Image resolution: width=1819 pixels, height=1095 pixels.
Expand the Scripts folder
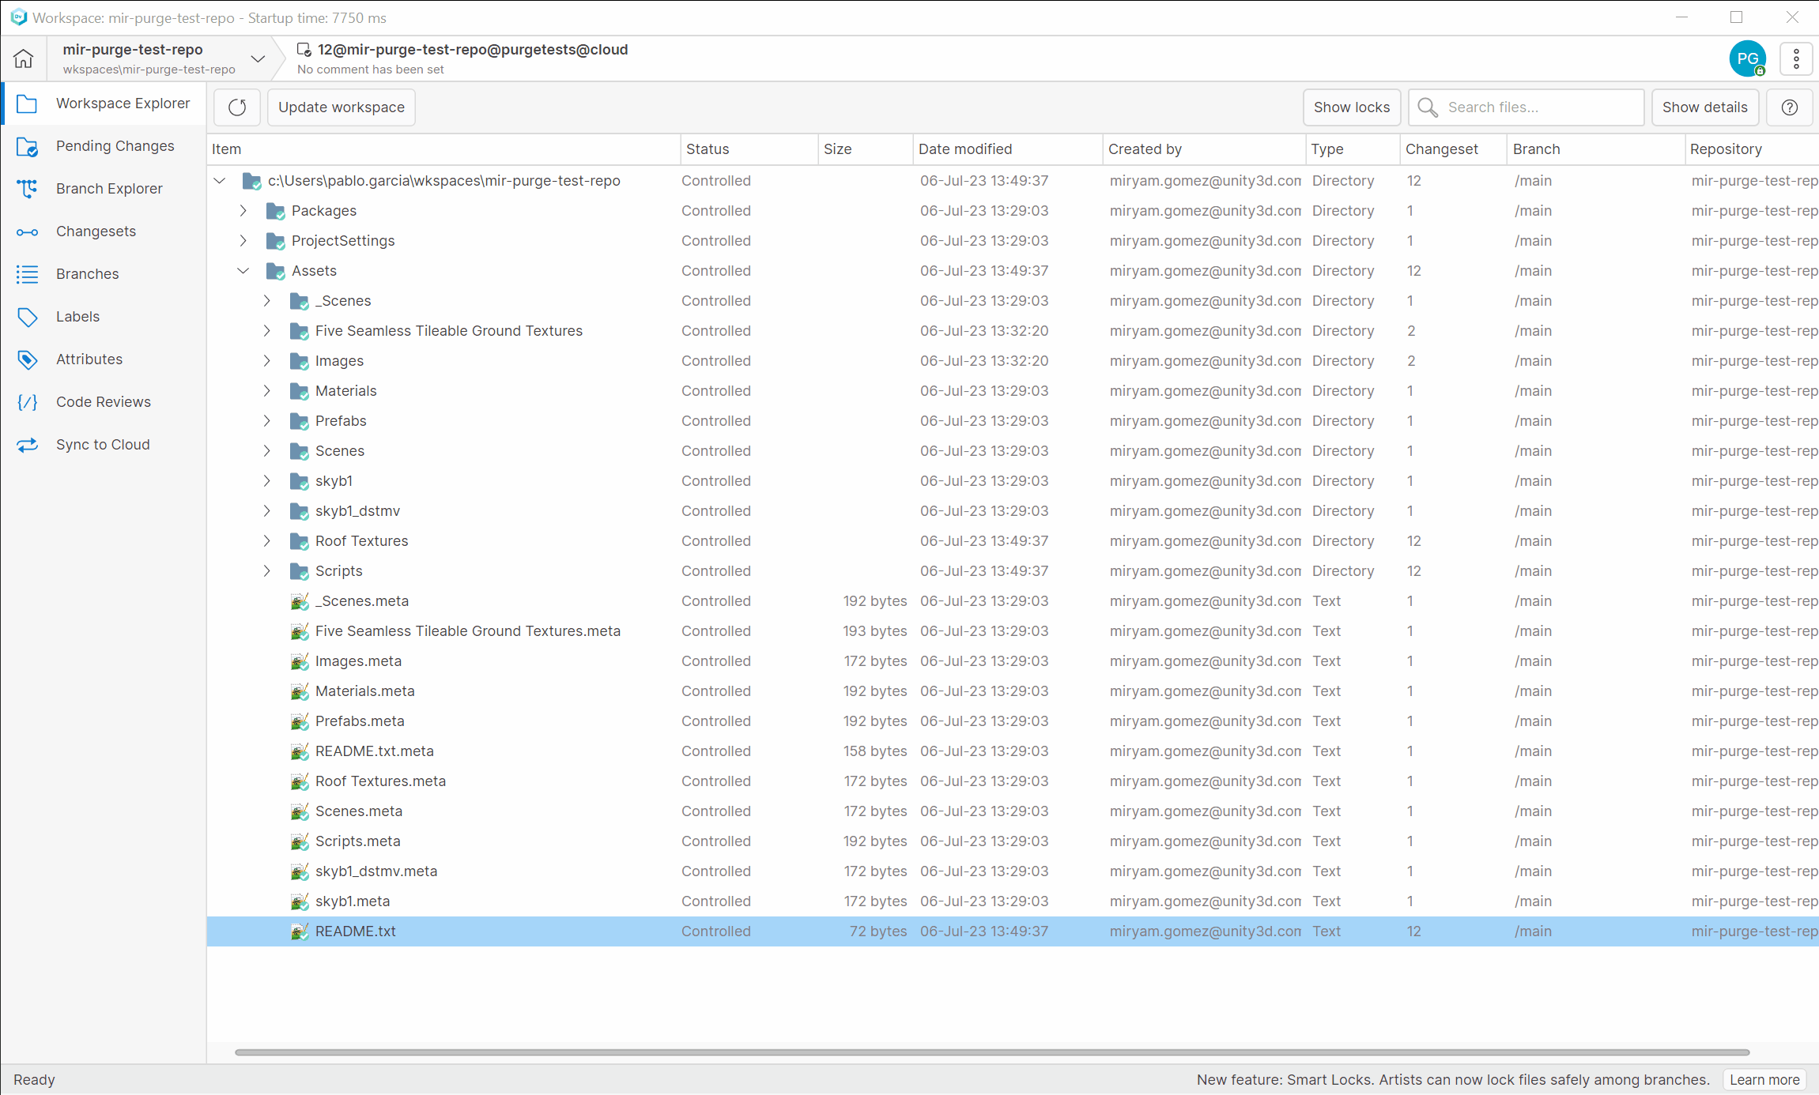266,570
